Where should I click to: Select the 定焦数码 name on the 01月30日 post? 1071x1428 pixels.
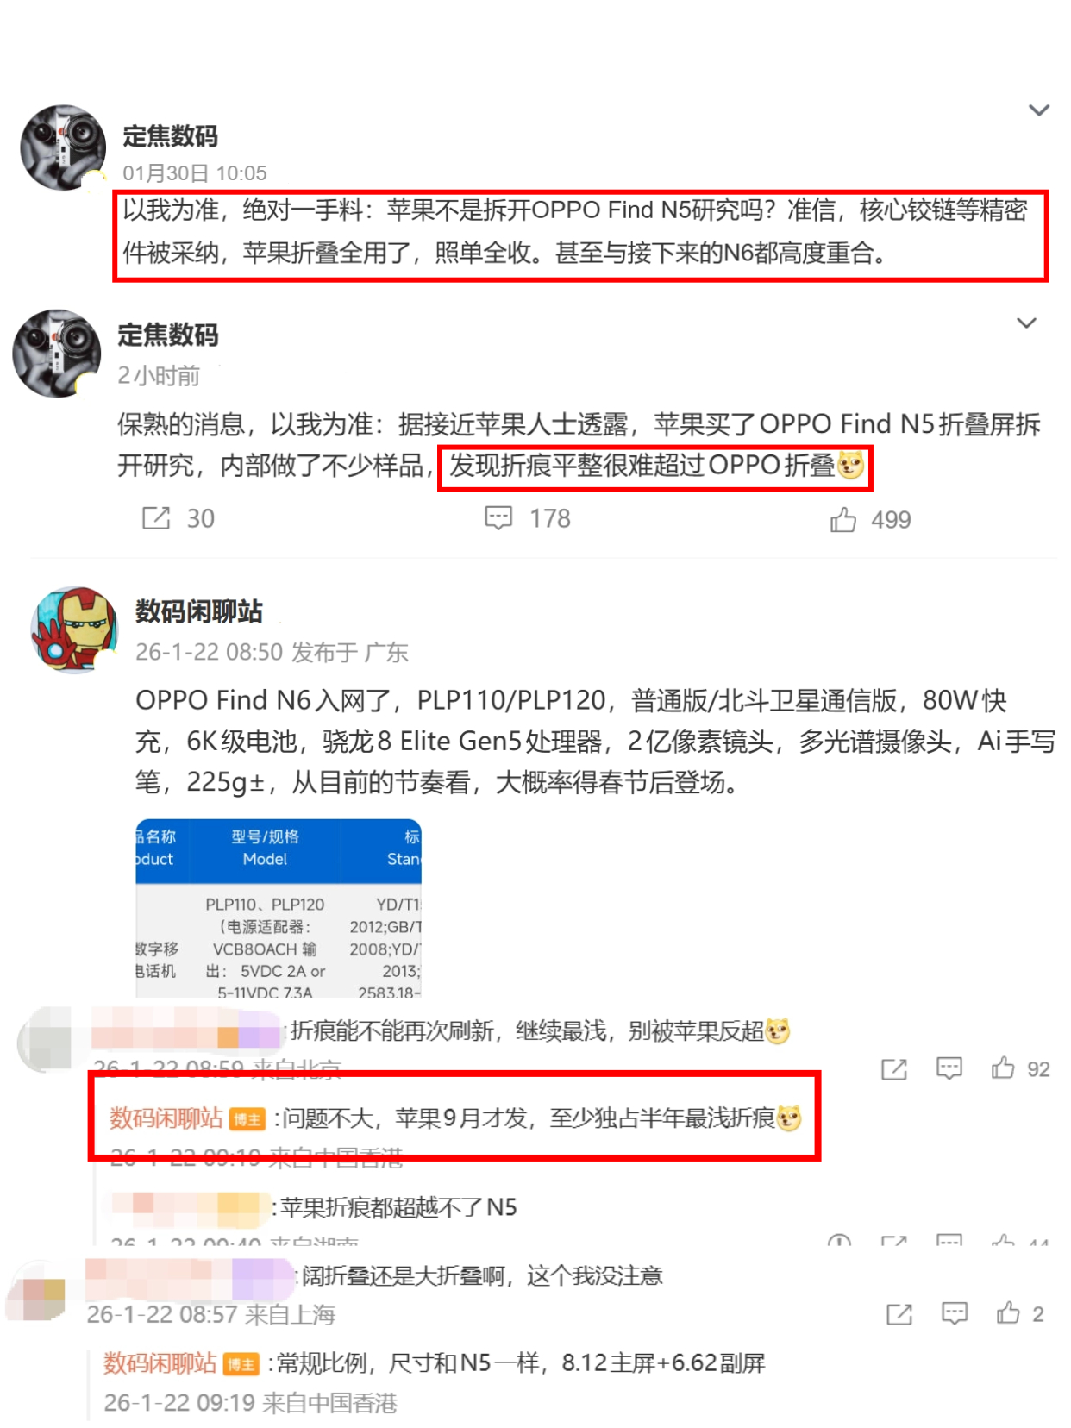170,136
